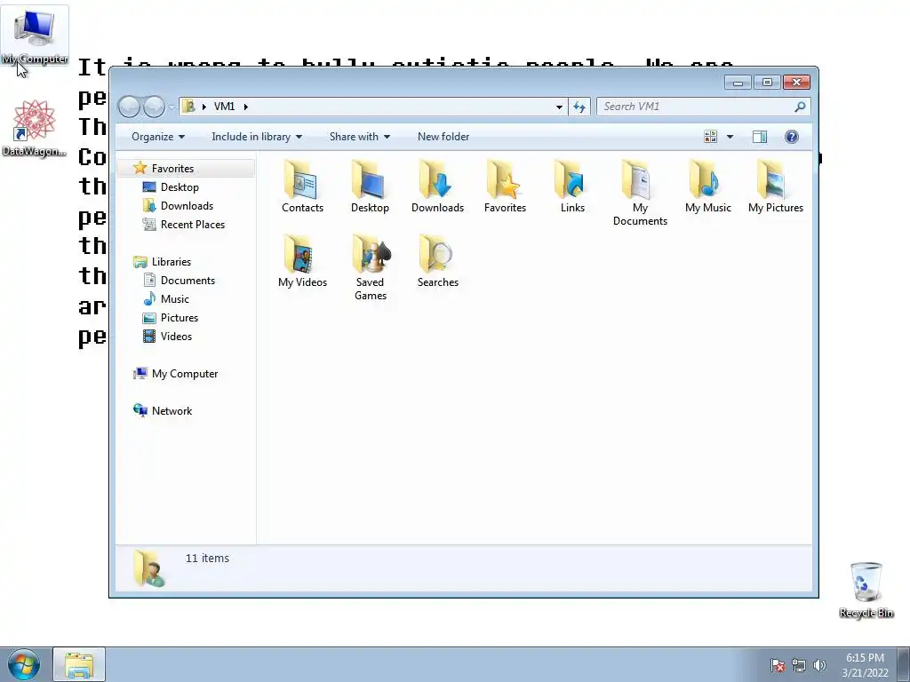Open Videos library in sidebar

pyautogui.click(x=176, y=337)
